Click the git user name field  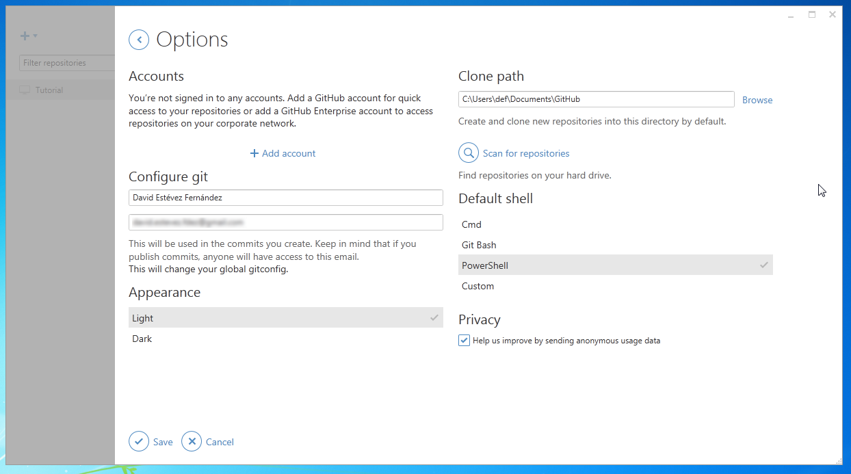click(285, 198)
